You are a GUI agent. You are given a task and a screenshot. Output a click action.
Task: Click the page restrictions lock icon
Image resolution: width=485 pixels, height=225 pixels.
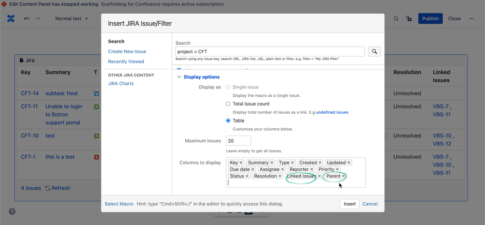coord(409,18)
